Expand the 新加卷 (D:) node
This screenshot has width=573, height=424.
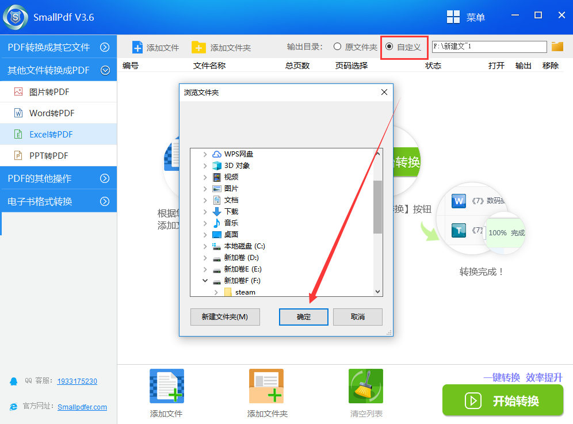coord(205,258)
